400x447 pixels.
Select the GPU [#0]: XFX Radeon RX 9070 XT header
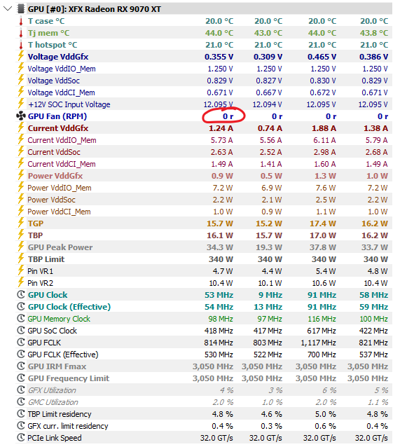coord(95,9)
